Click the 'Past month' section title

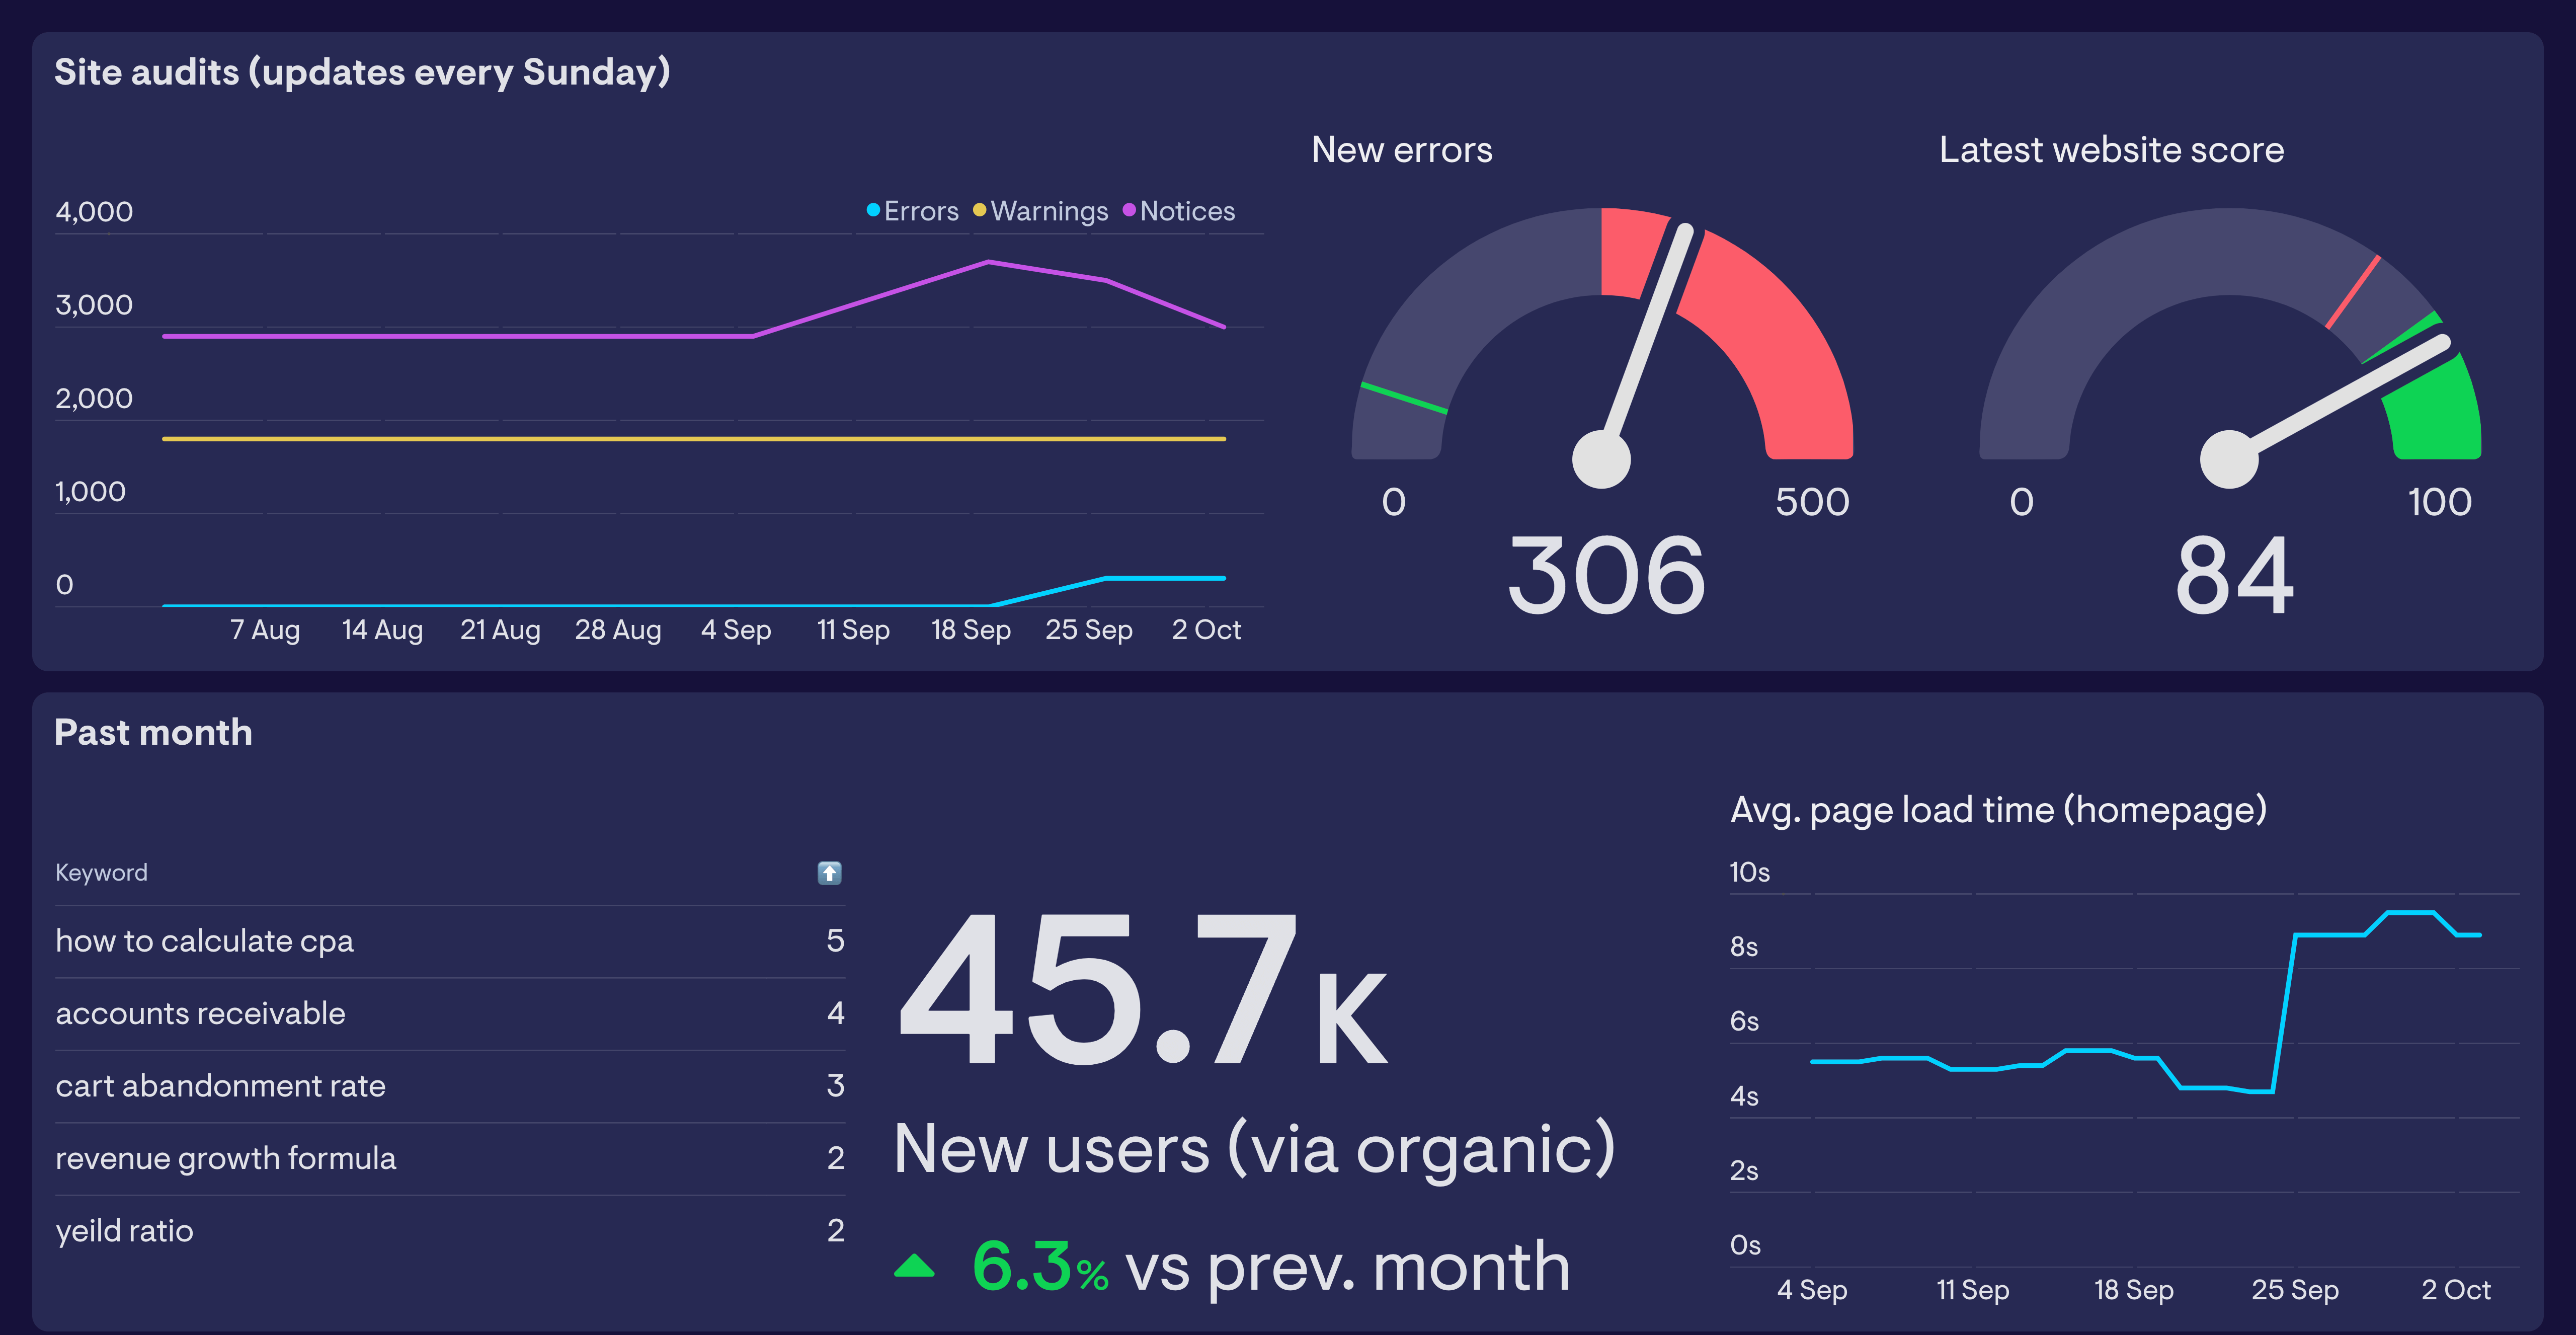coord(153,733)
